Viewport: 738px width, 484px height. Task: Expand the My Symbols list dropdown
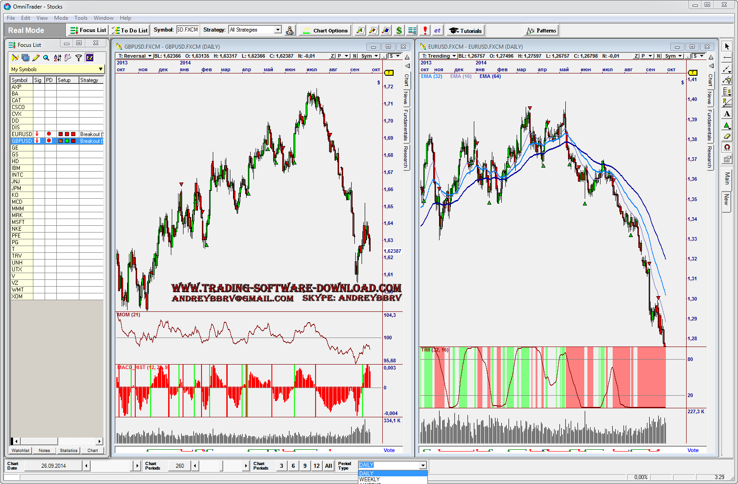[x=101, y=69]
